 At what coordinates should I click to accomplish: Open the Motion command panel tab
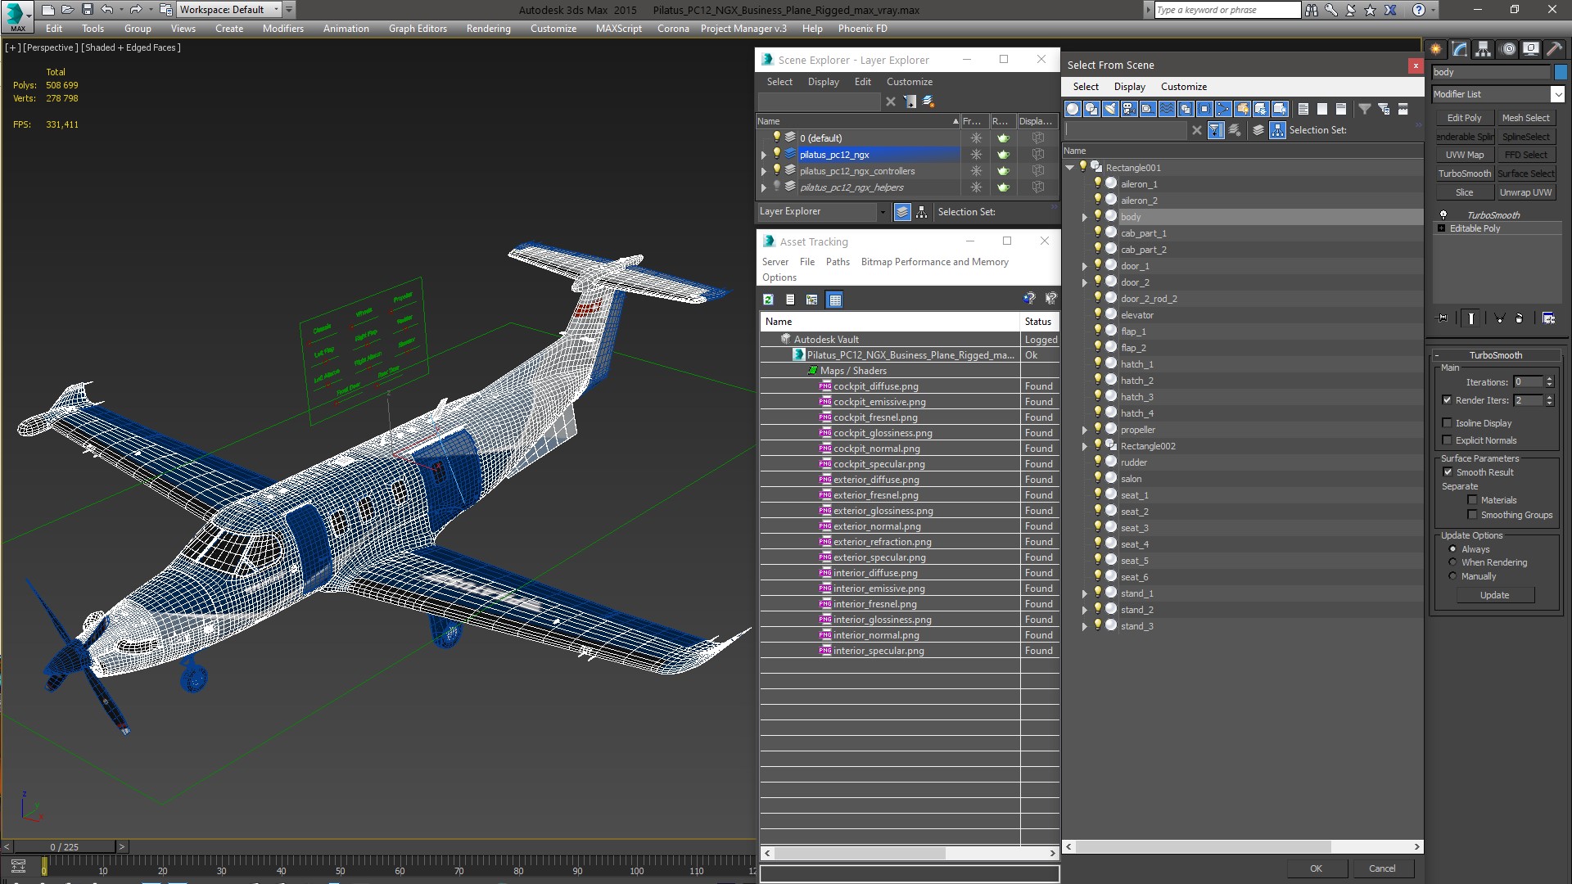point(1508,49)
